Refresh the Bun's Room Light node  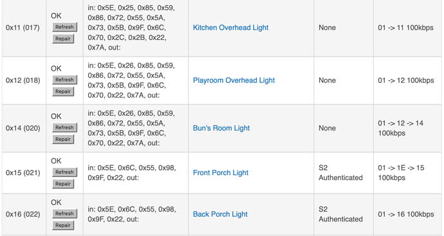[64, 127]
